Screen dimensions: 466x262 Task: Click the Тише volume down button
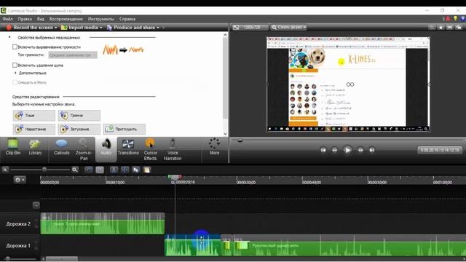34,115
